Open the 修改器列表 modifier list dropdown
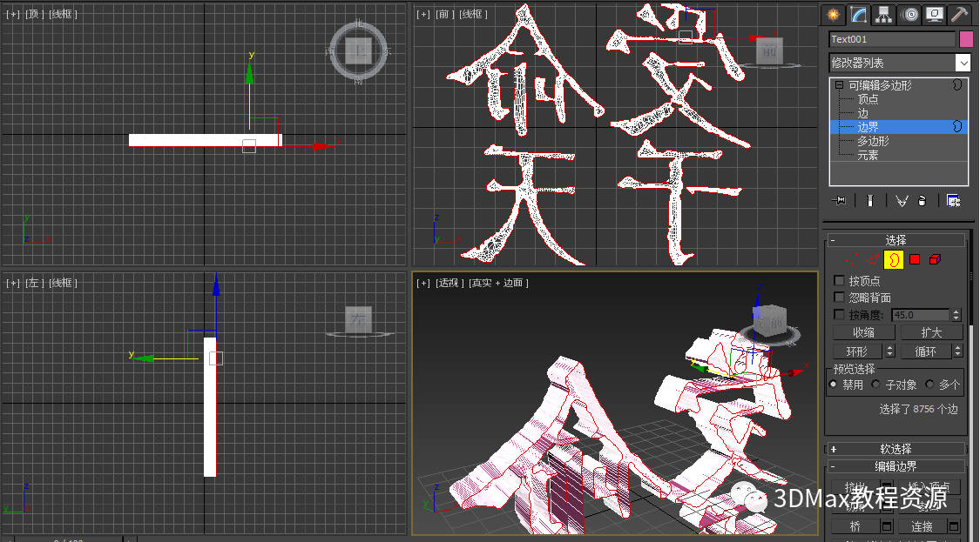Screen dimensions: 980x542 click(900, 63)
